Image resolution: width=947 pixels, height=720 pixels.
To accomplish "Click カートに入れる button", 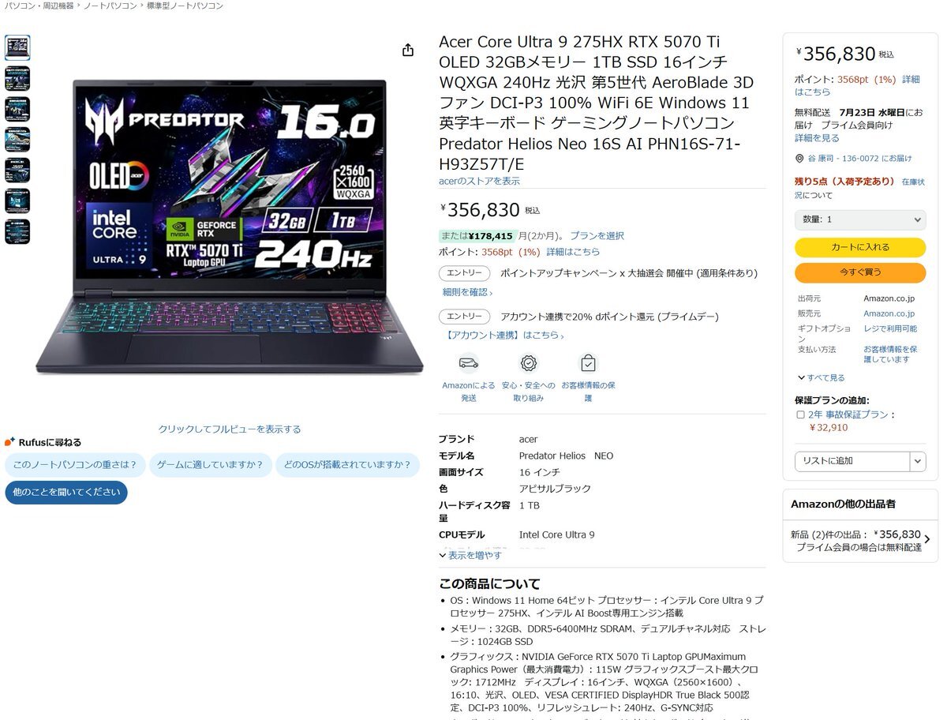I will coord(860,247).
